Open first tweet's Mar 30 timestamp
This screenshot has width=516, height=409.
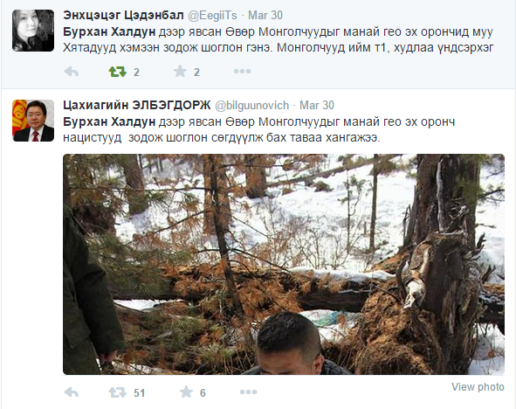[265, 15]
